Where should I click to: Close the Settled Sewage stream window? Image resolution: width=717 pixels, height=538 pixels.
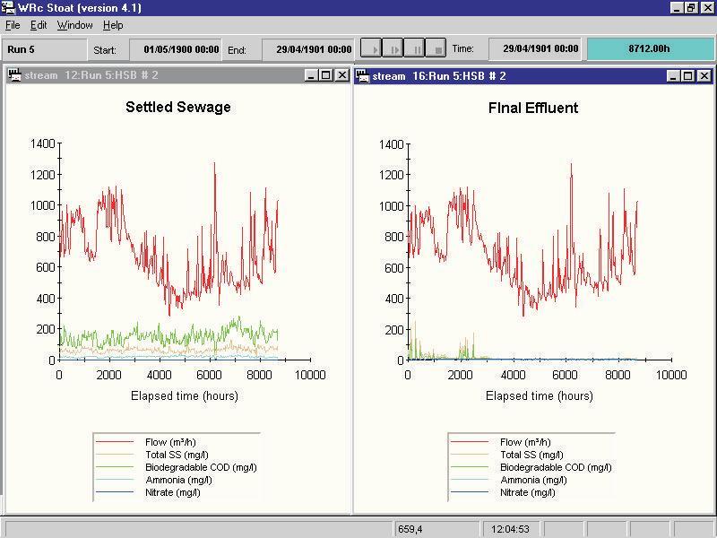click(x=341, y=75)
